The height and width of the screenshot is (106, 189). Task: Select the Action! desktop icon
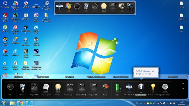5,53
